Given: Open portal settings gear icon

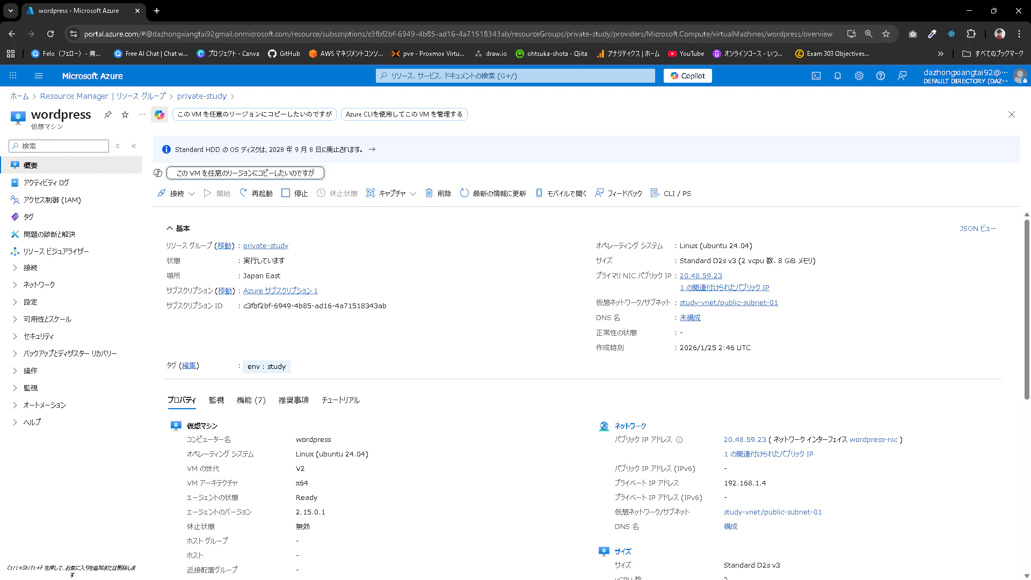Looking at the screenshot, I should click(x=859, y=76).
